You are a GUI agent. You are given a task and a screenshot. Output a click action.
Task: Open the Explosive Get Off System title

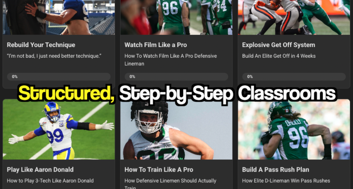point(278,45)
